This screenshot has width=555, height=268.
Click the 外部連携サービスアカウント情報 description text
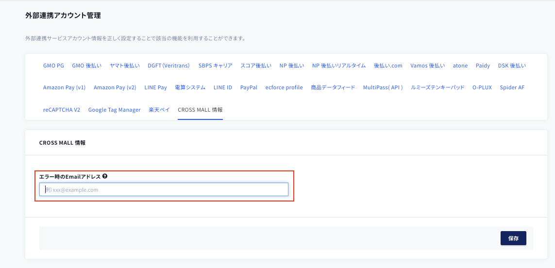pyautogui.click(x=135, y=38)
